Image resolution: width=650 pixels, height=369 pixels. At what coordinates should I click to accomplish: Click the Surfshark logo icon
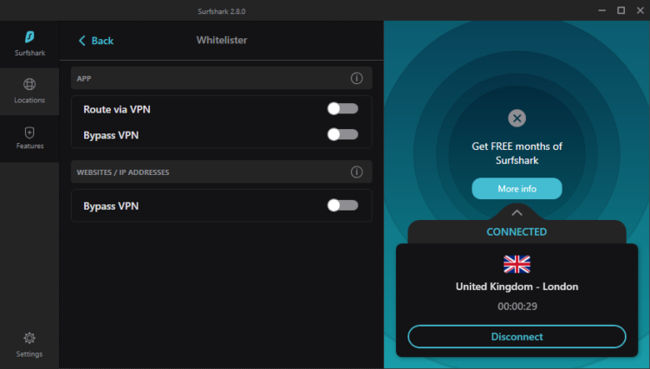29,37
